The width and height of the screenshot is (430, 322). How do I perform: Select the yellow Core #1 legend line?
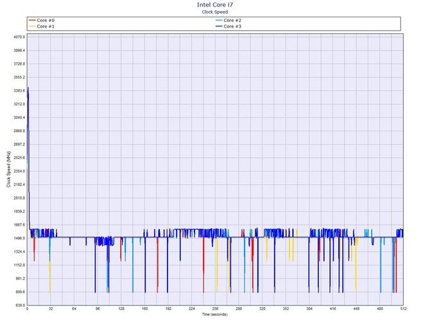point(32,26)
